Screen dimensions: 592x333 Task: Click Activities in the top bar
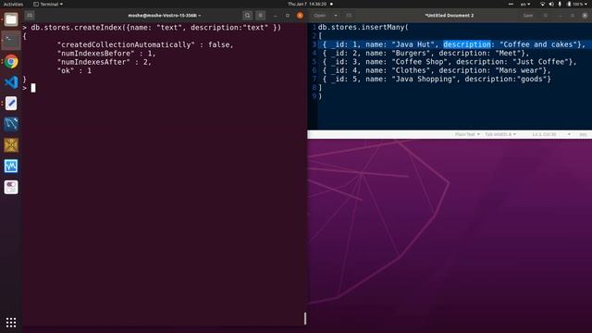[x=13, y=4]
